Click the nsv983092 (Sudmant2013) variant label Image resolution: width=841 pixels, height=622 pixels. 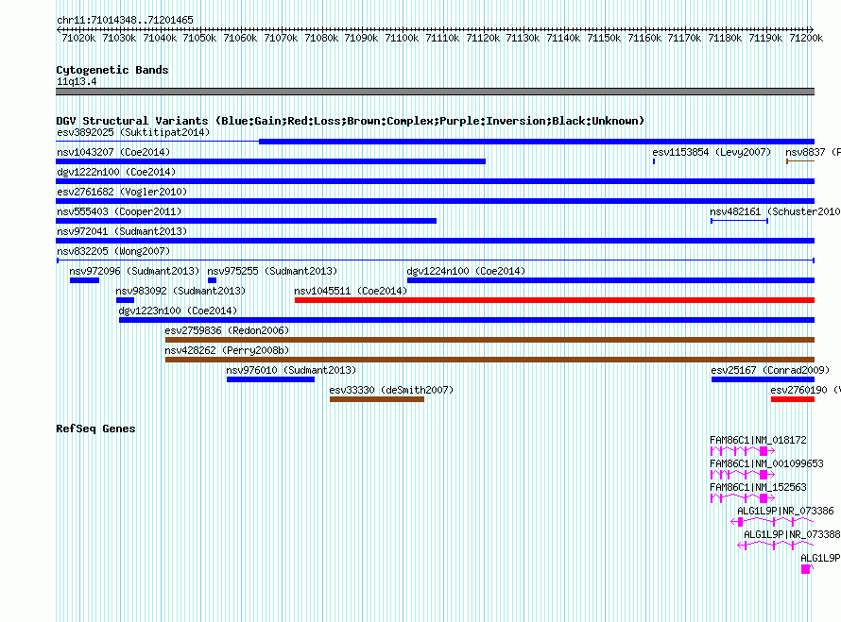pos(180,291)
